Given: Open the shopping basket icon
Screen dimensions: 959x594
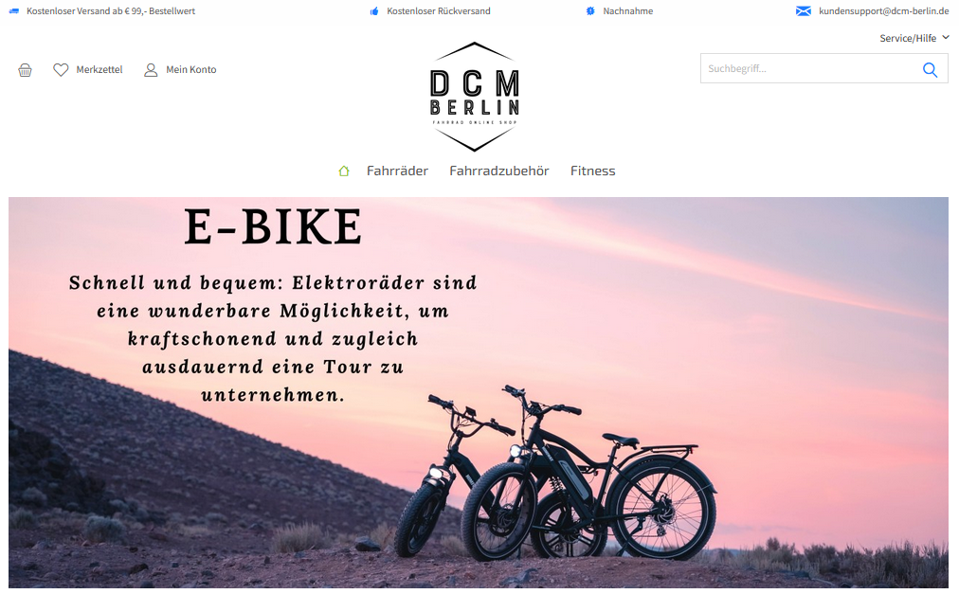Looking at the screenshot, I should (x=25, y=70).
